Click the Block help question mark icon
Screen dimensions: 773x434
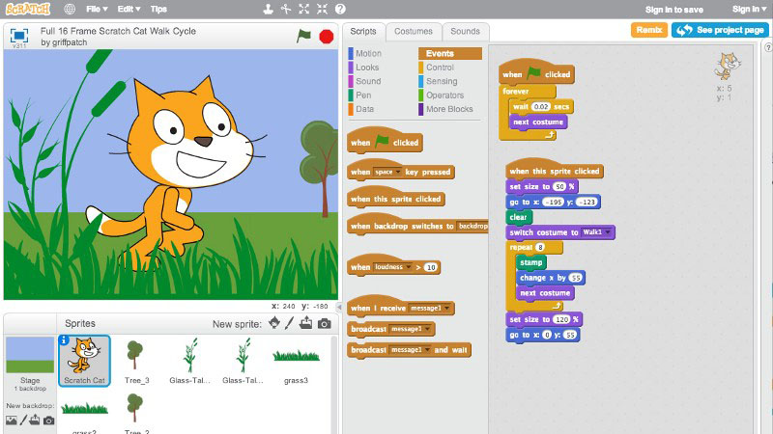(x=340, y=9)
